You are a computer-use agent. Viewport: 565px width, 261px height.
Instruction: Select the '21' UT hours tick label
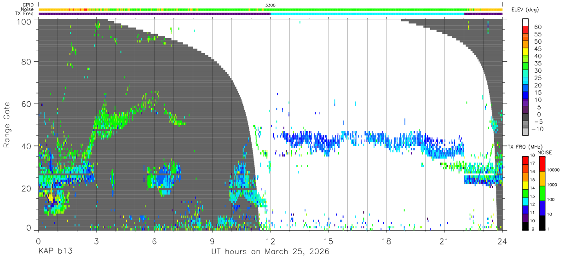(444, 241)
